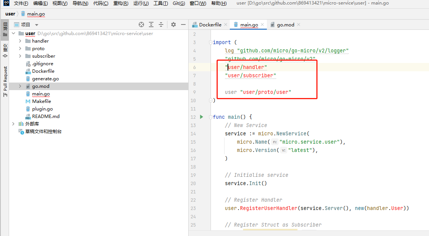
Task: Open the 项目 view dropdown
Action: pos(37,25)
